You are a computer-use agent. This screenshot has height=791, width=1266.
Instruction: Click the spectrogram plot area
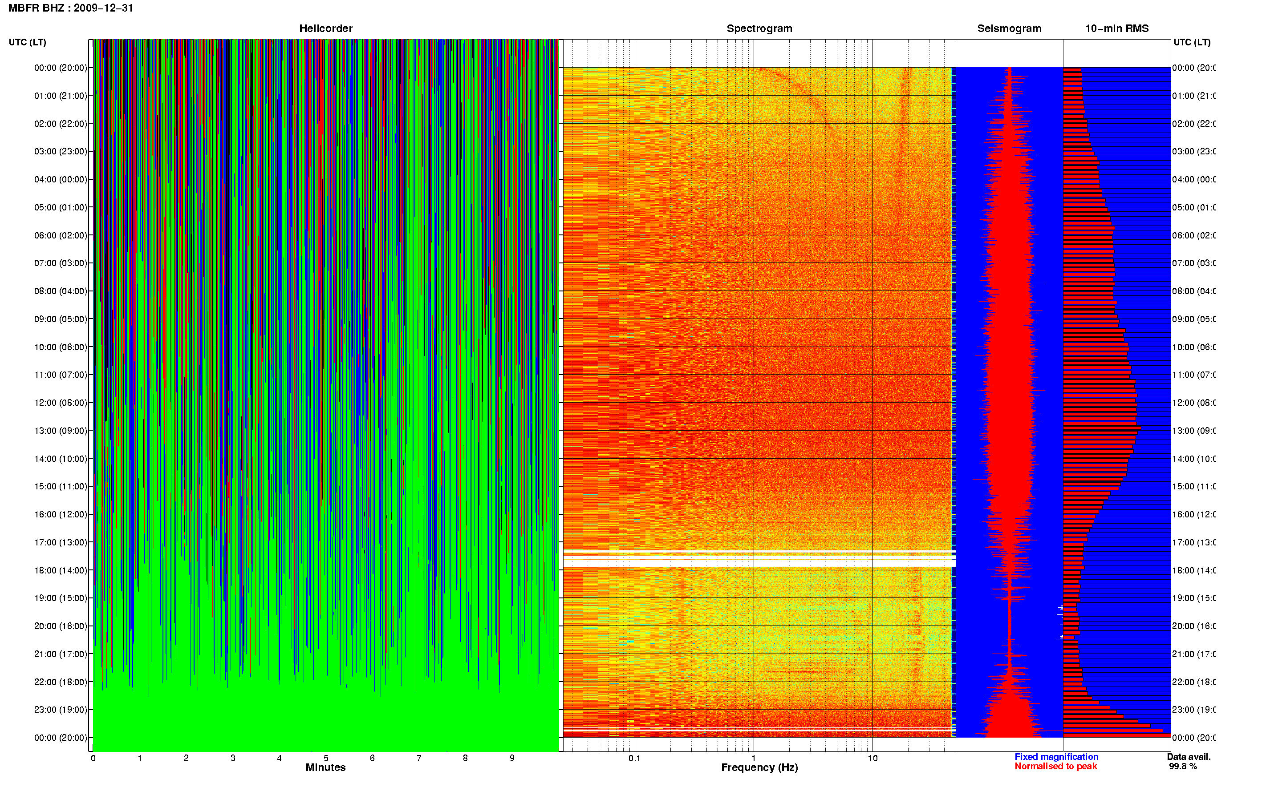click(x=759, y=402)
